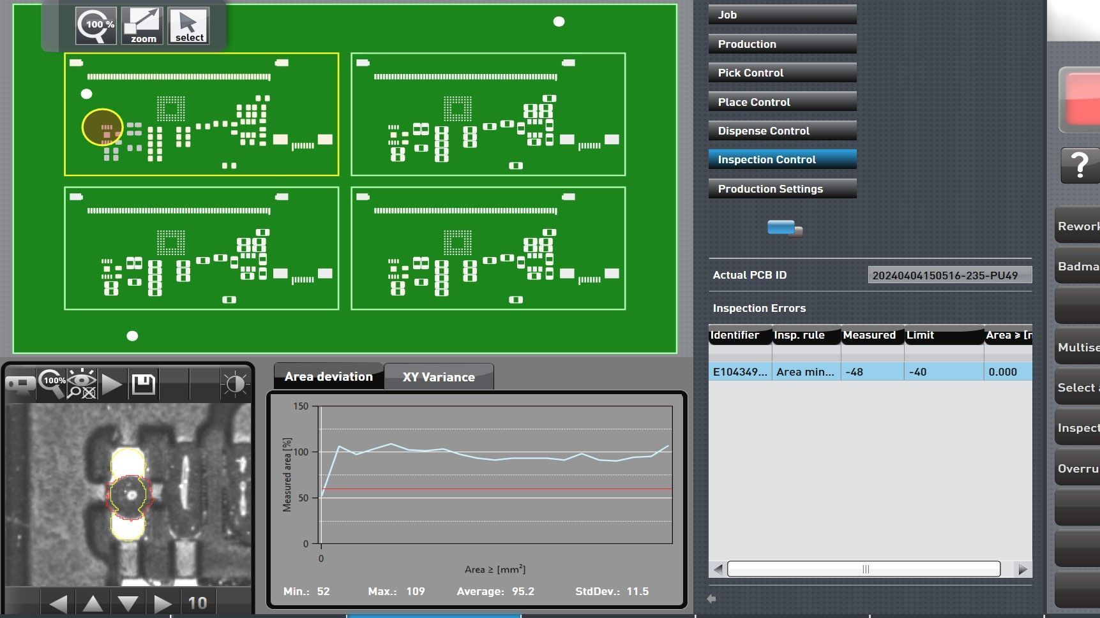Reset PCB view to 100% zoom

coord(96,26)
